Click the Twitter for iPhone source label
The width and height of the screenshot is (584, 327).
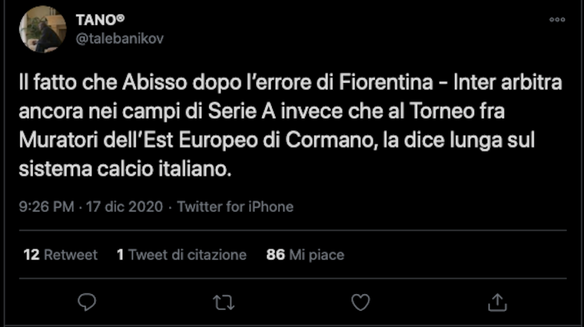pos(235,206)
